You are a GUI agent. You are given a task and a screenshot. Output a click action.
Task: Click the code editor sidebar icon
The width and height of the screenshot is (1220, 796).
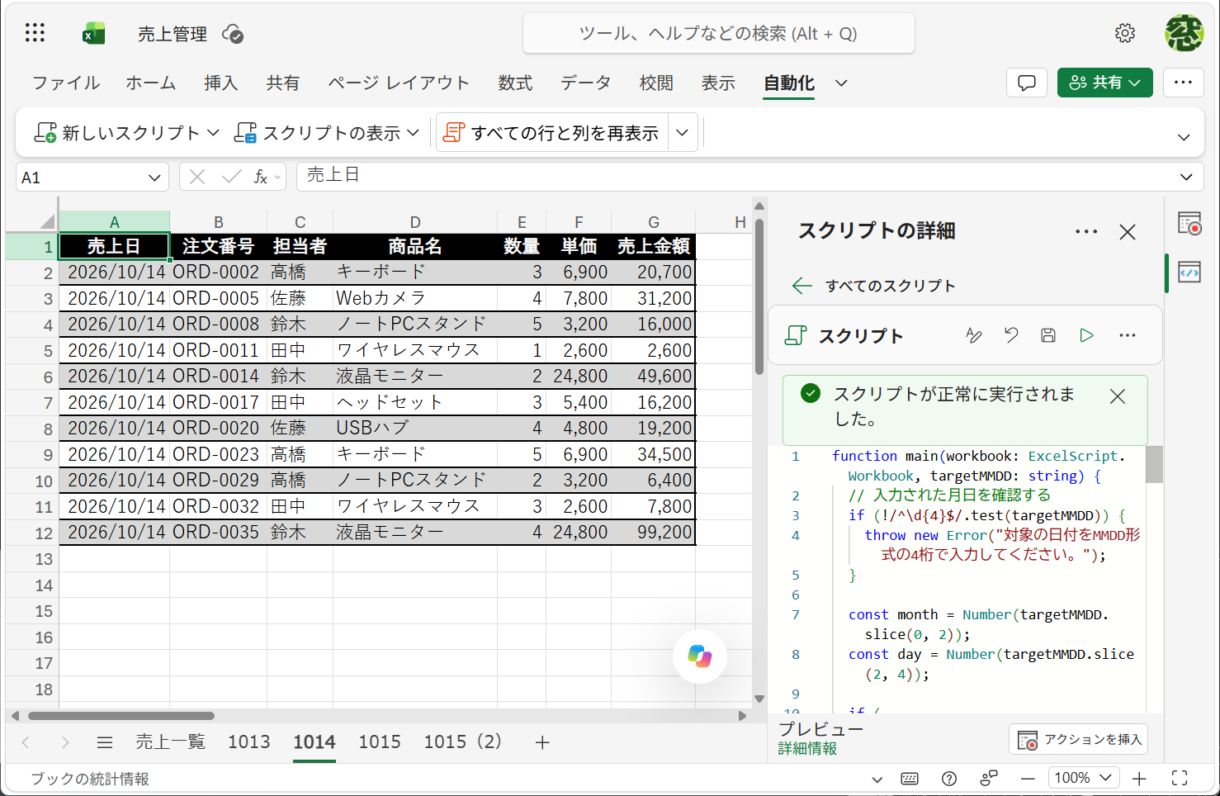click(1189, 272)
